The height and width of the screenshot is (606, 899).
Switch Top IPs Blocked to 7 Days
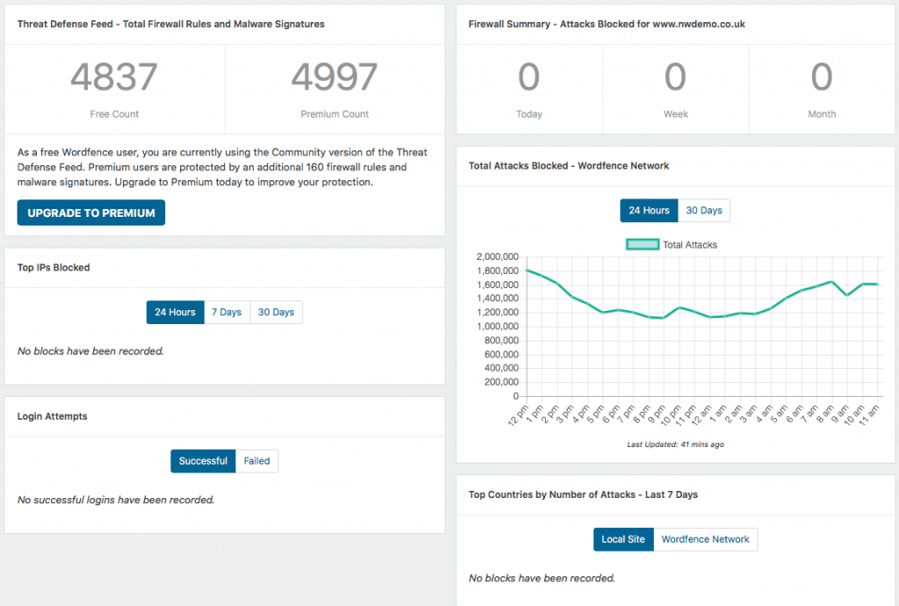tap(227, 313)
